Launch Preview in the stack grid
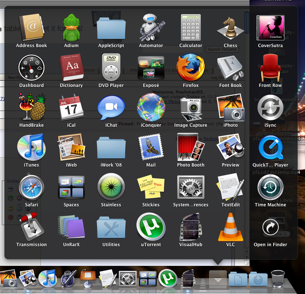305x294 pixels. pos(231,147)
